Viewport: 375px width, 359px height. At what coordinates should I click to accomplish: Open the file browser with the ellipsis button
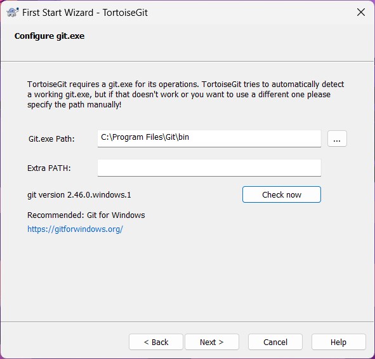pyautogui.click(x=337, y=139)
